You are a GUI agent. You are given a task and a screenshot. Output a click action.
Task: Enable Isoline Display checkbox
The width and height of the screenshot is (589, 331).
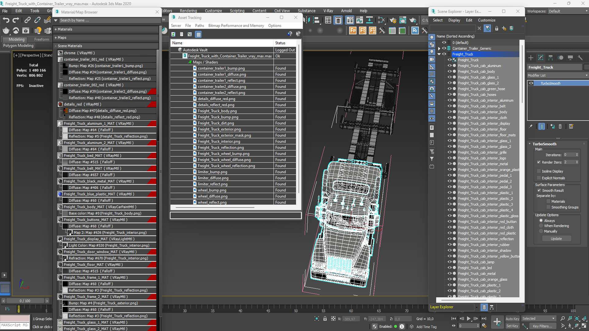point(539,171)
